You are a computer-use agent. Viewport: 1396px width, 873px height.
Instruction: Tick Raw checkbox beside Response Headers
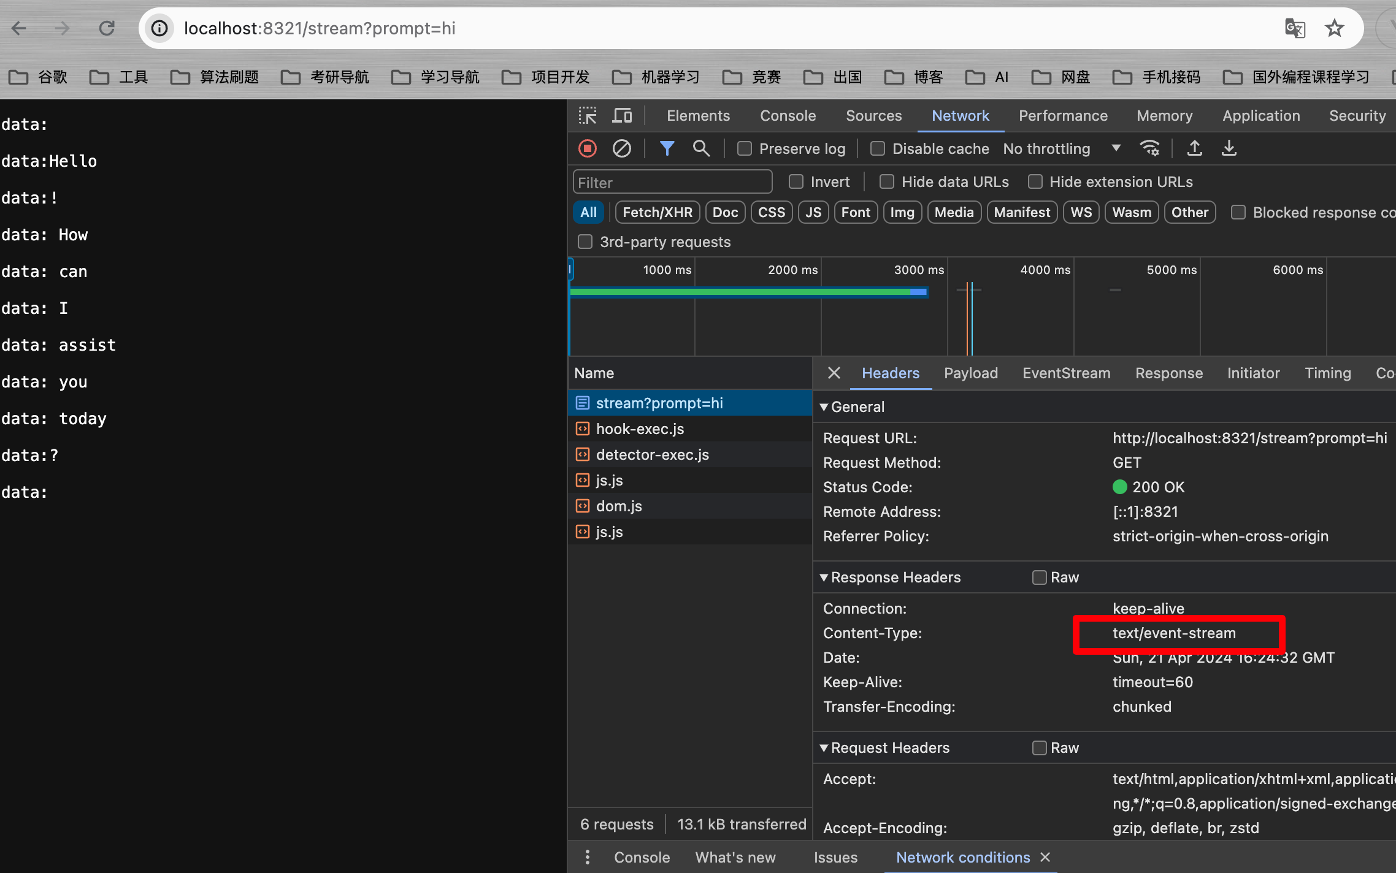[1039, 578]
